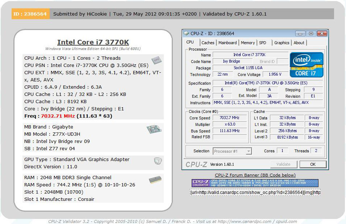The height and width of the screenshot is (224, 346).
Task: Click the CPU chip icon beside CPU Arch
Action: coord(157,60)
